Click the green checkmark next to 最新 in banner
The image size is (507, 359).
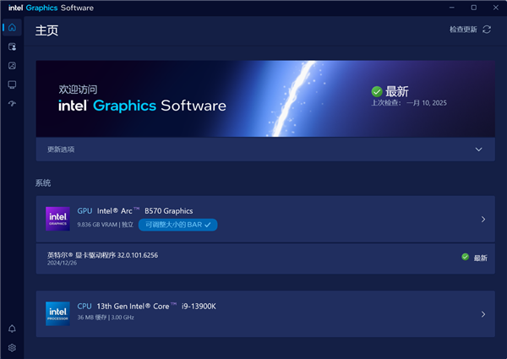pyautogui.click(x=377, y=91)
